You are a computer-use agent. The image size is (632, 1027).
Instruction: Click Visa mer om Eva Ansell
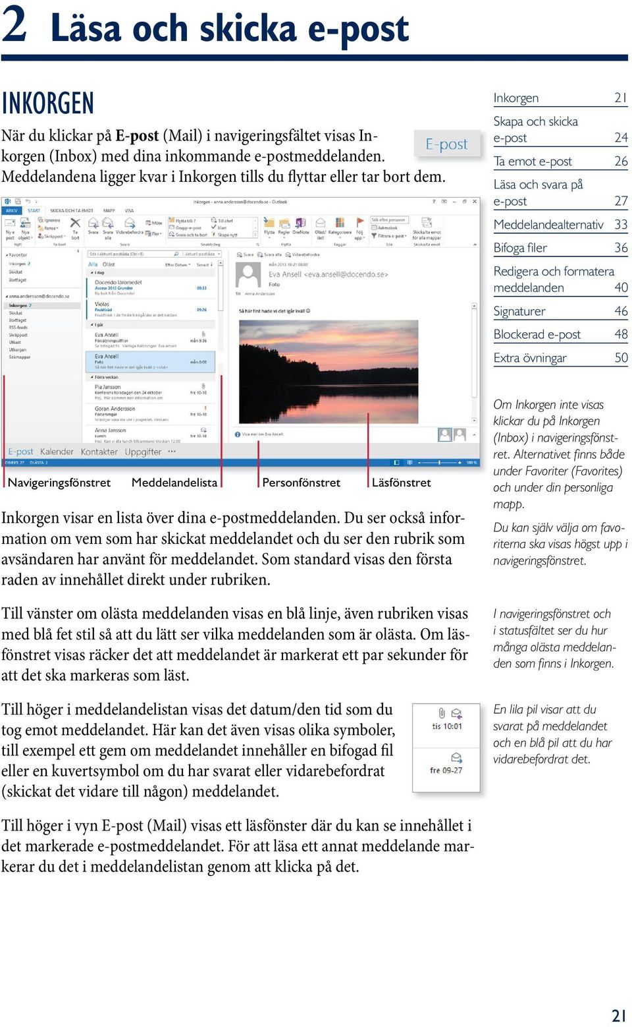[260, 434]
